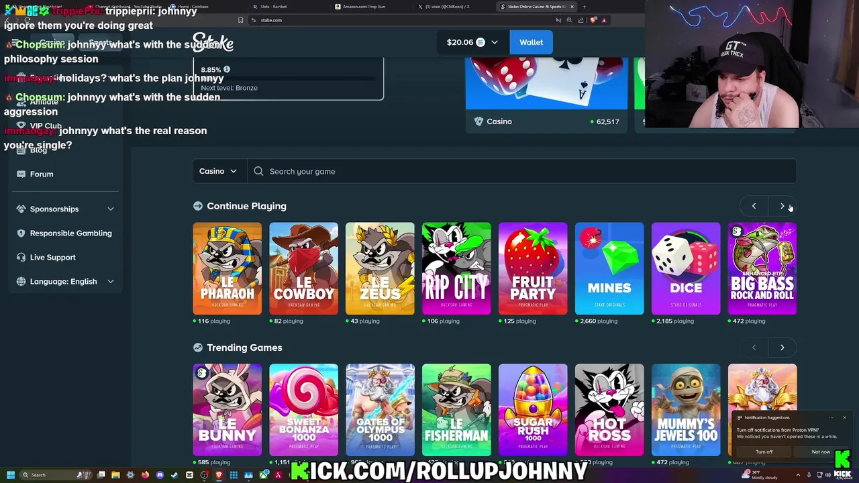This screenshot has height=483, width=859.
Task: Open the Mines Stake Originals game
Action: coord(609,268)
